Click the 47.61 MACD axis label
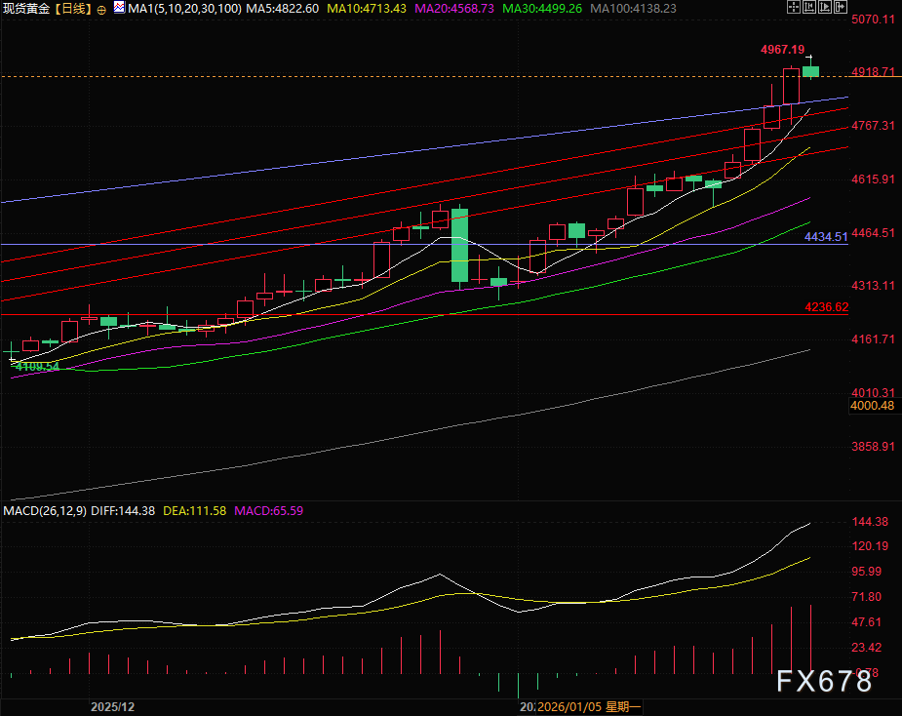902x716 pixels. (867, 622)
